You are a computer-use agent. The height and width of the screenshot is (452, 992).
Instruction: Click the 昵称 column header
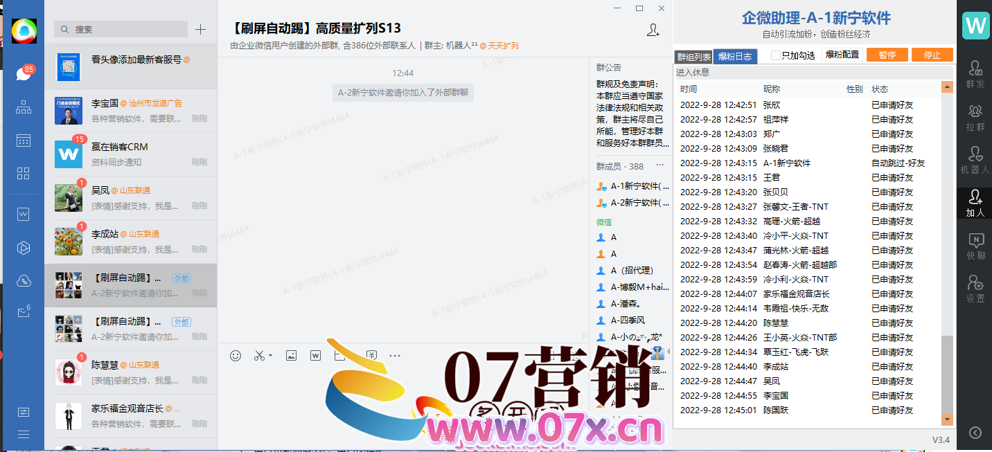(772, 89)
